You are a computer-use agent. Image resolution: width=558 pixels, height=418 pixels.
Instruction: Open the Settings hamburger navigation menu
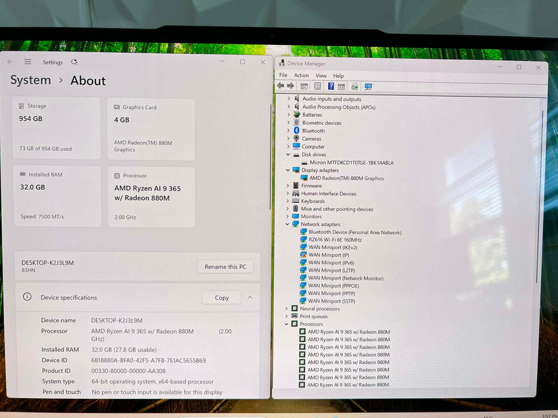28,62
